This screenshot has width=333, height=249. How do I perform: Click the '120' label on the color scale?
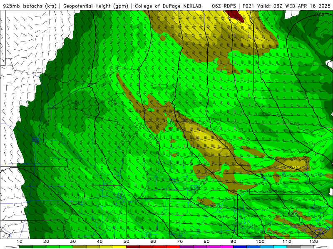coord(314,242)
